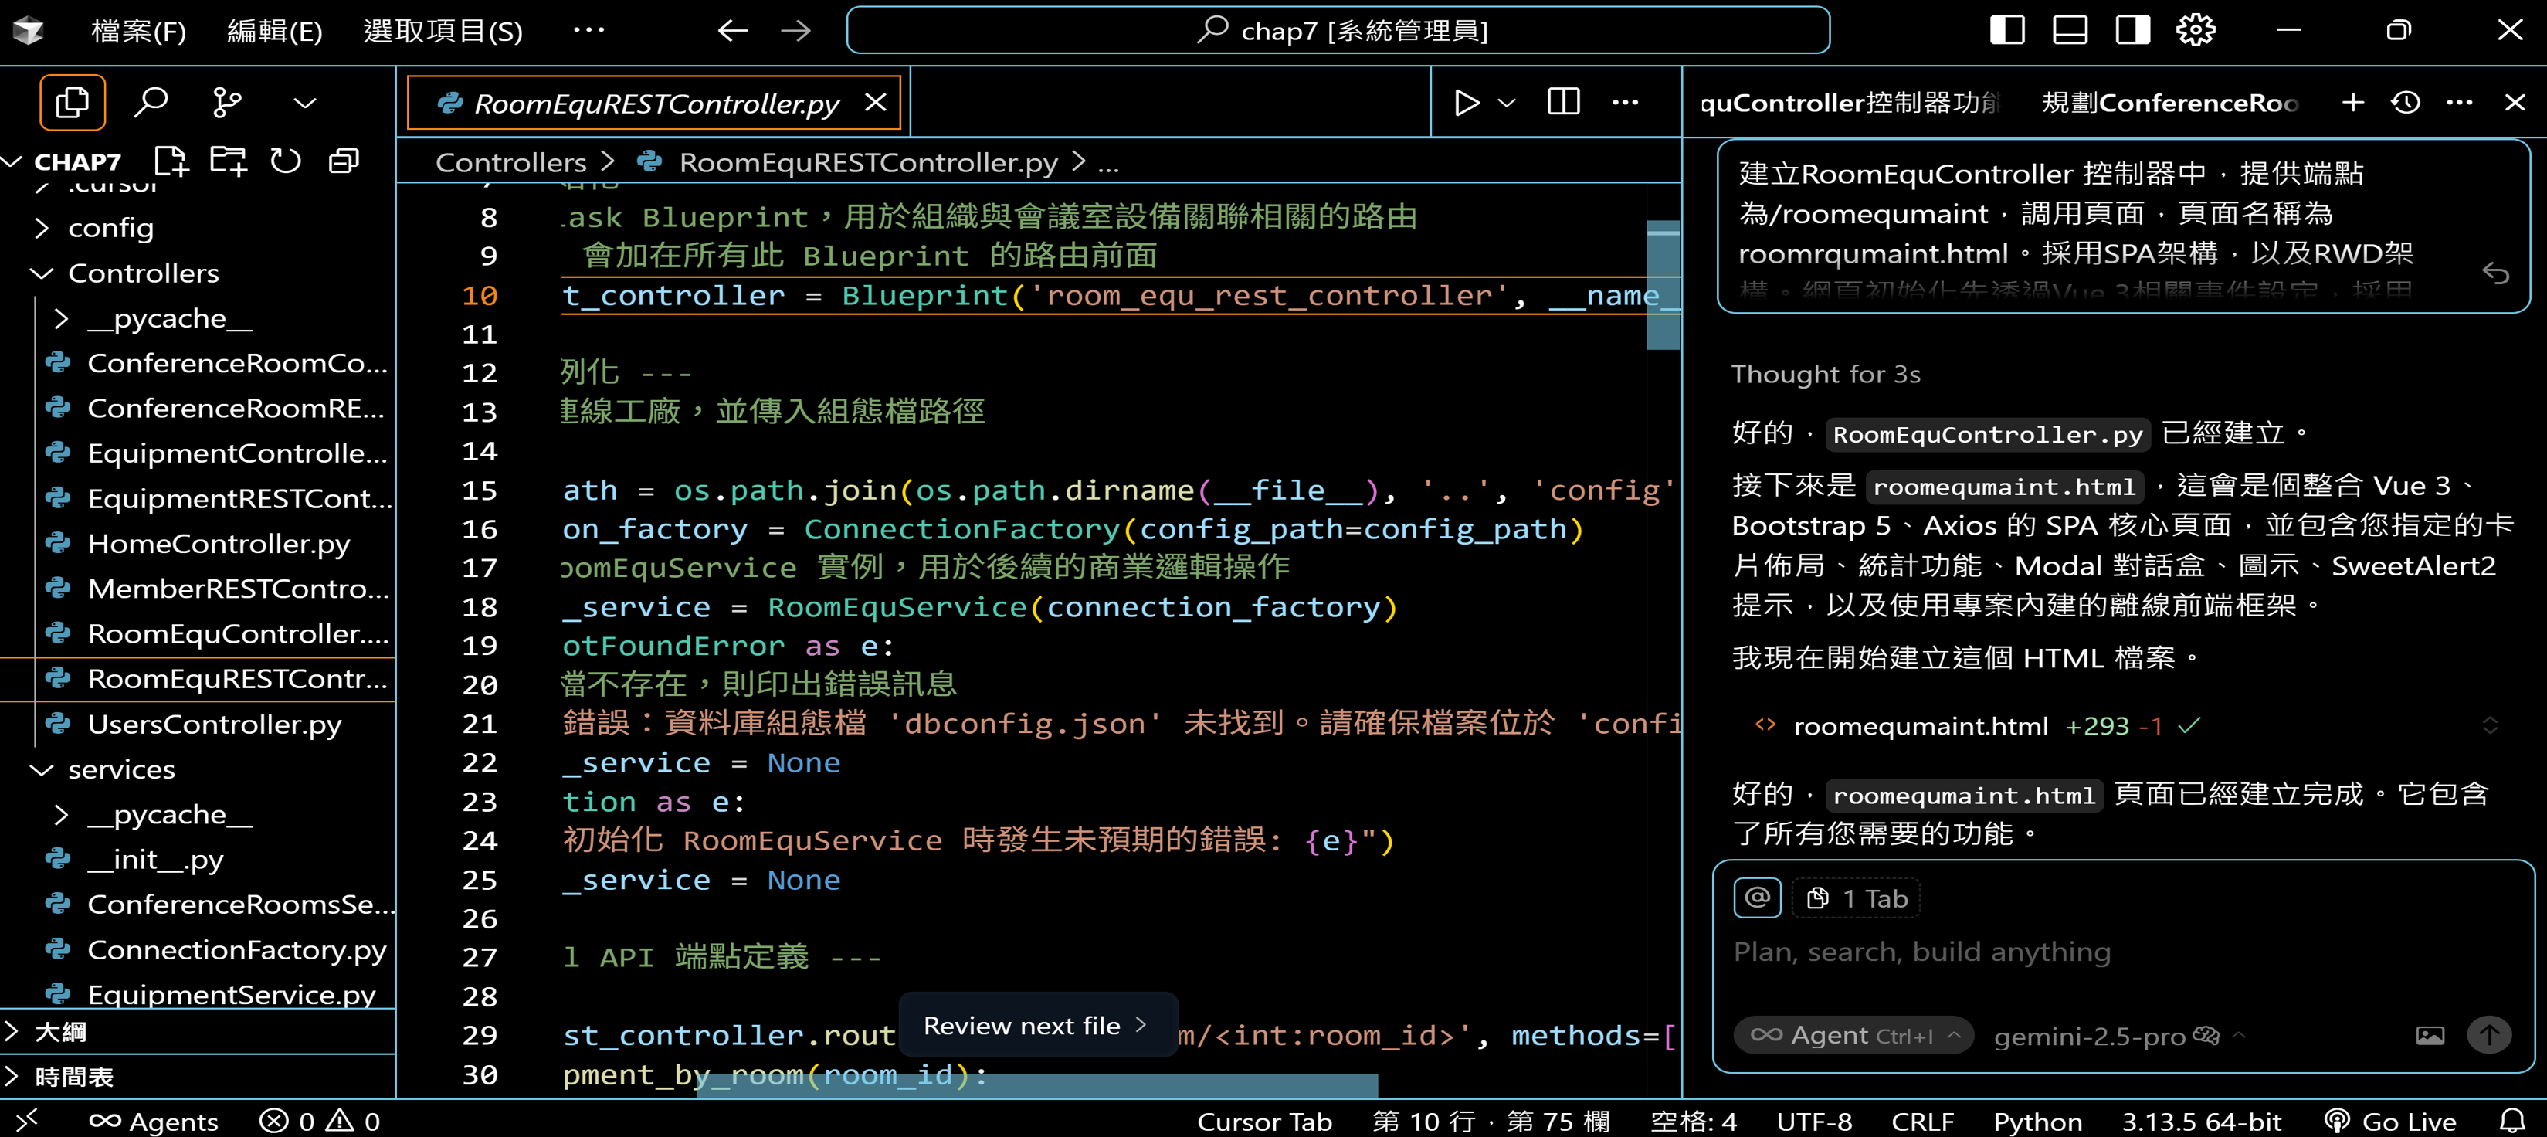Open run options dropdown arrow
The height and width of the screenshot is (1137, 2547).
pyautogui.click(x=1507, y=102)
